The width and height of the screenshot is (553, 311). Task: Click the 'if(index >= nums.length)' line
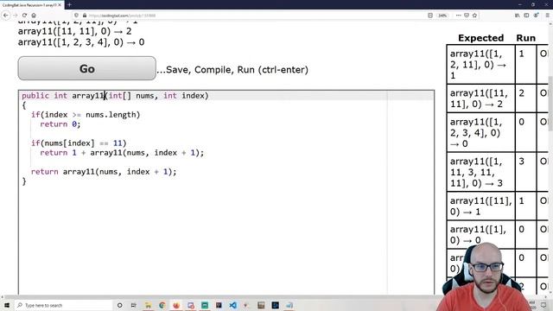(86, 115)
